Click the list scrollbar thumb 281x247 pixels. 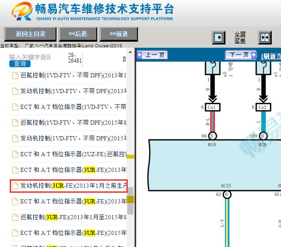click(131, 201)
